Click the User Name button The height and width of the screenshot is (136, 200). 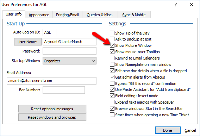28,42
